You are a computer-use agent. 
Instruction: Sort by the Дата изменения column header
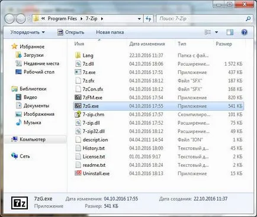click(147, 44)
